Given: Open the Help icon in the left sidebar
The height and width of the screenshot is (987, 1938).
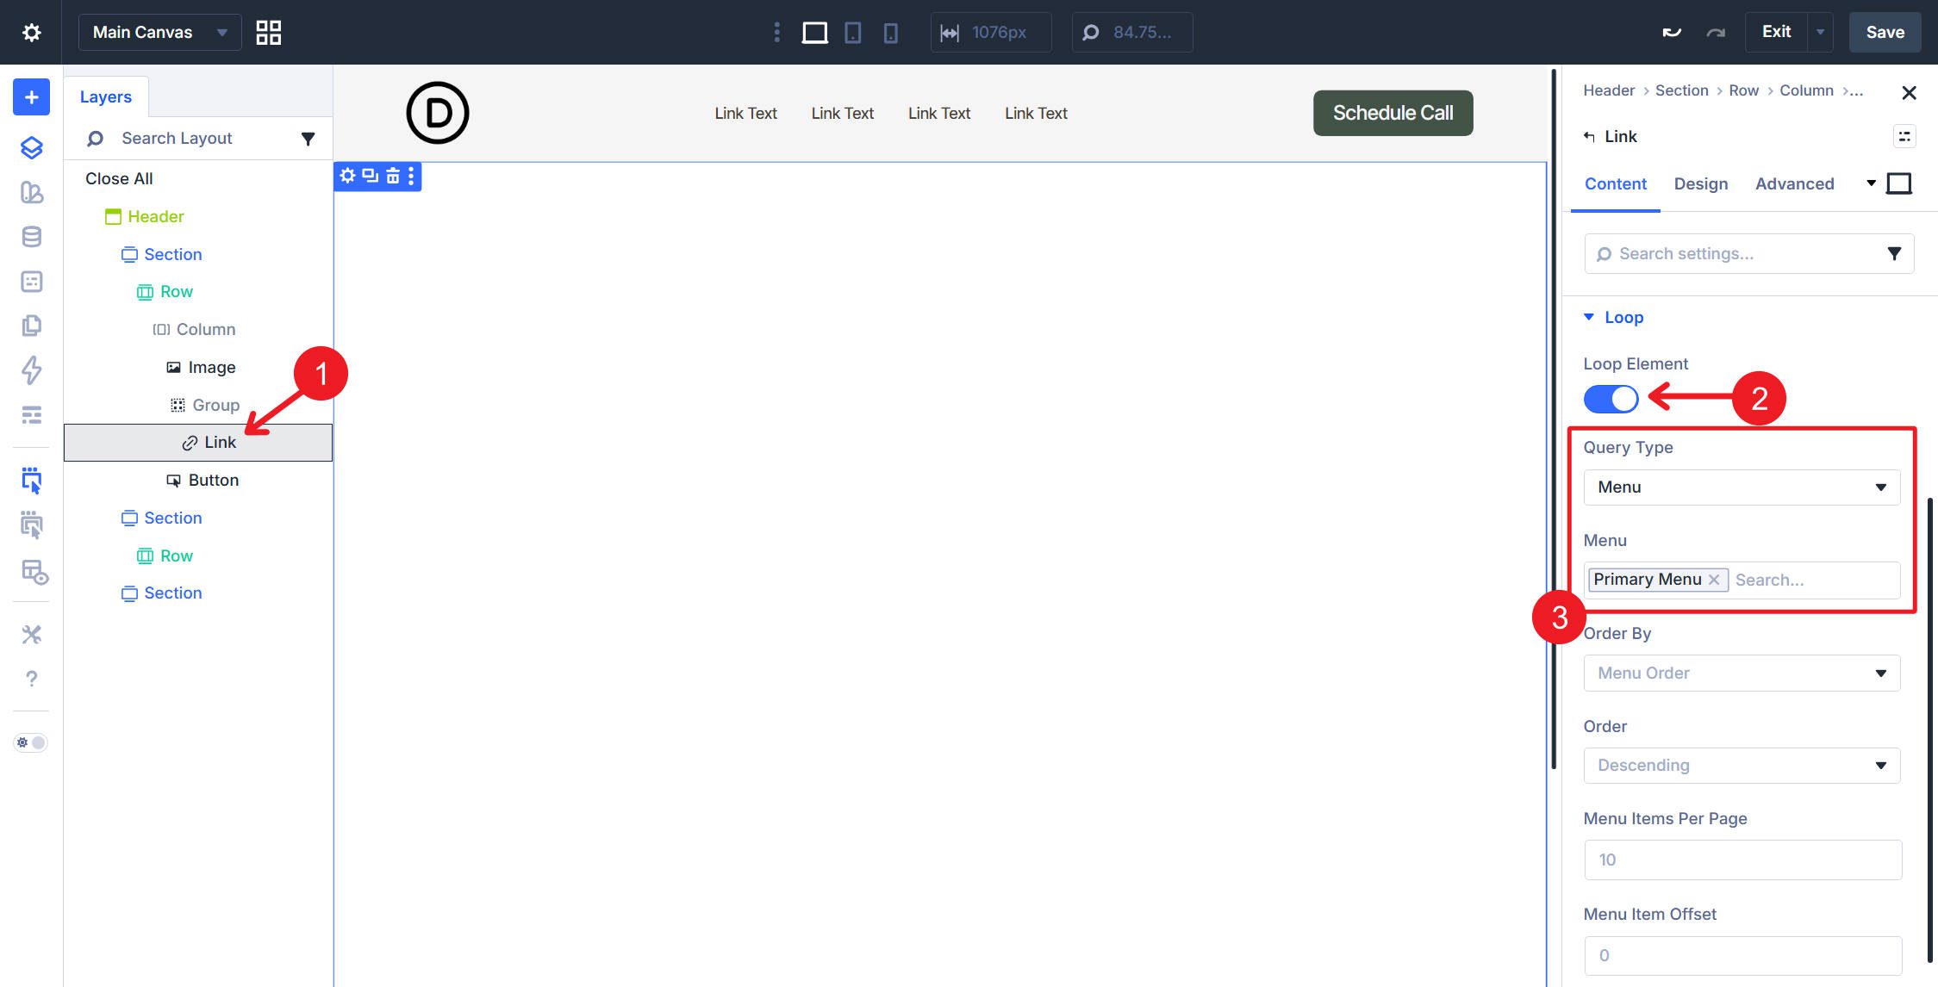Looking at the screenshot, I should tap(31, 678).
